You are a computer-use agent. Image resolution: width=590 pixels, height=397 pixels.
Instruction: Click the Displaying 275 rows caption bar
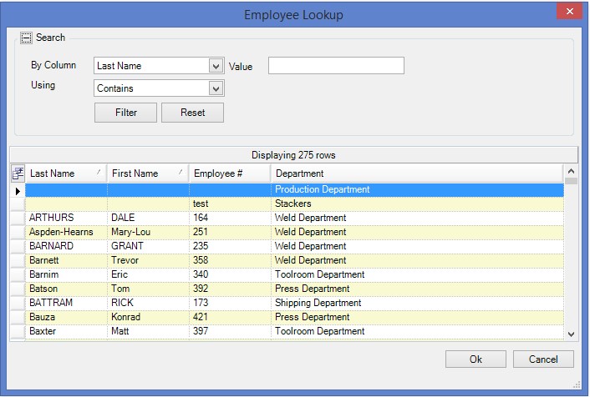click(x=293, y=155)
